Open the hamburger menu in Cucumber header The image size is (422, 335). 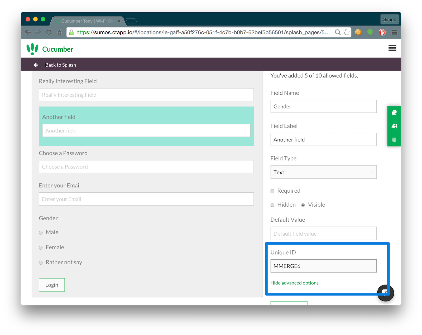pyautogui.click(x=392, y=48)
